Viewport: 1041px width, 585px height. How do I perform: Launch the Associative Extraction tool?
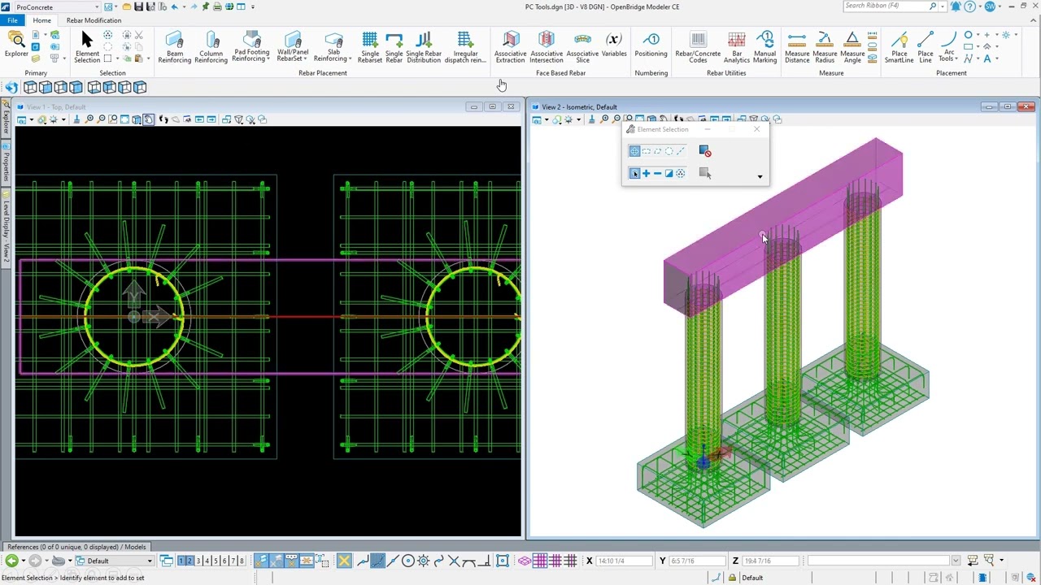(511, 47)
